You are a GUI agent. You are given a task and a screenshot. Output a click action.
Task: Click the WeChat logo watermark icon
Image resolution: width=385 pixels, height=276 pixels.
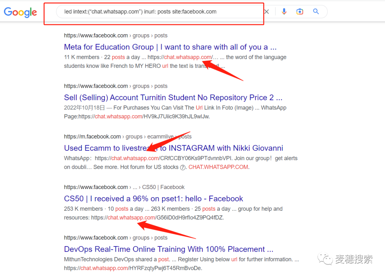[326, 259]
